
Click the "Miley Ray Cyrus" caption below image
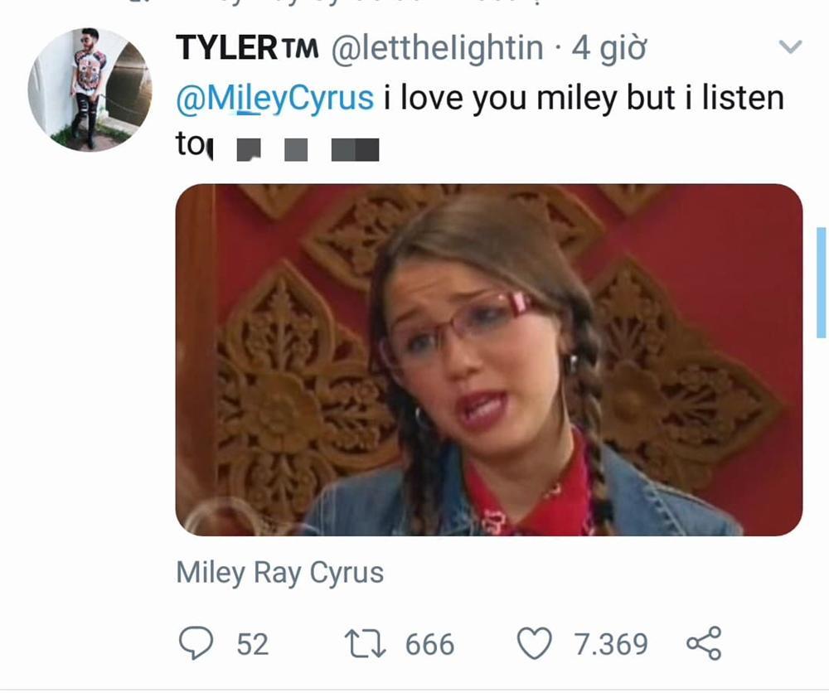point(279,573)
